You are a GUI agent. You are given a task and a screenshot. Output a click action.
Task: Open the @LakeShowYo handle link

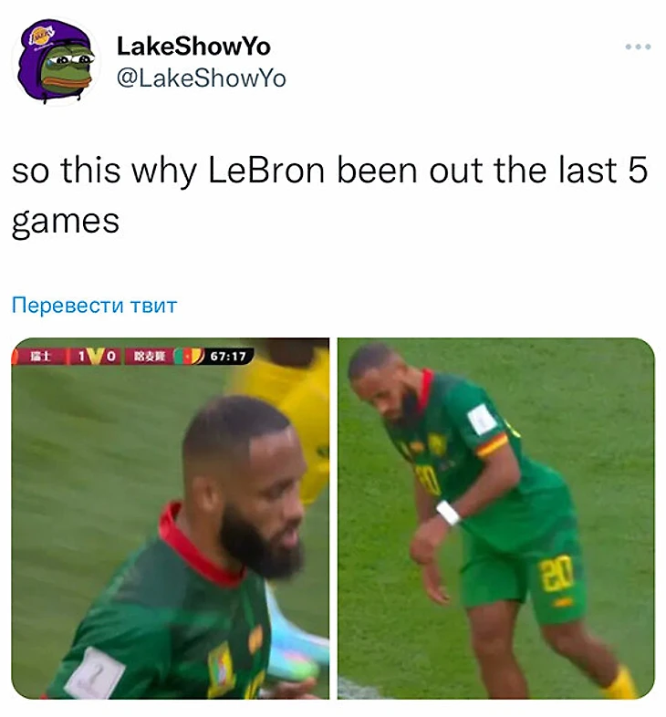tap(202, 78)
